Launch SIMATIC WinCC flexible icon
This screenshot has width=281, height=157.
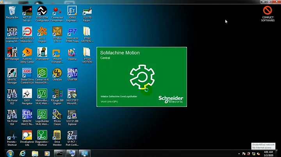pyautogui.click(x=27, y=117)
